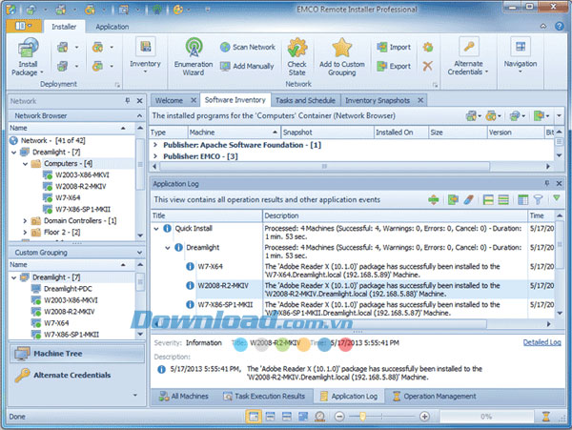572x430 pixels.
Task: Click the Software Inventory horizontal scrollbar
Action: click(324, 166)
